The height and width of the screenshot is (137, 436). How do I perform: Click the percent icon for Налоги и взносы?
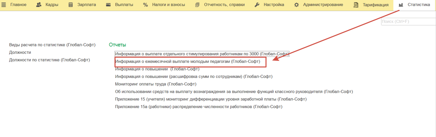pos(145,5)
